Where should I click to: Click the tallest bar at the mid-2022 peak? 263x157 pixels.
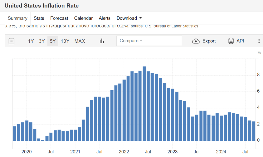point(144,103)
